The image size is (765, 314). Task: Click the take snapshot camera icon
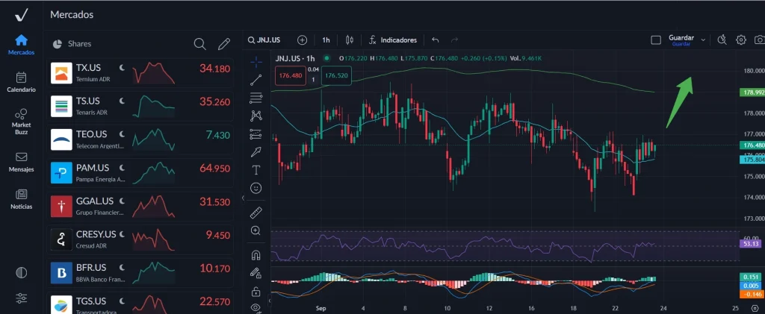[x=759, y=40]
